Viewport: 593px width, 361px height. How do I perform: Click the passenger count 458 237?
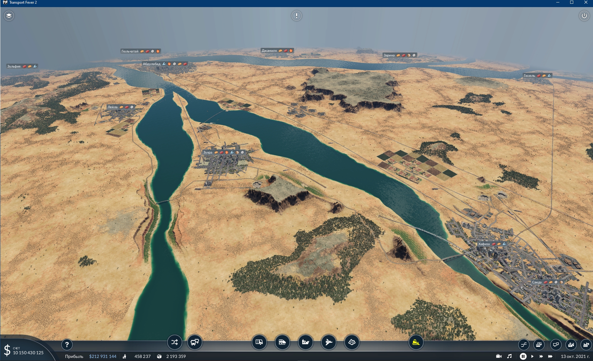click(x=143, y=356)
